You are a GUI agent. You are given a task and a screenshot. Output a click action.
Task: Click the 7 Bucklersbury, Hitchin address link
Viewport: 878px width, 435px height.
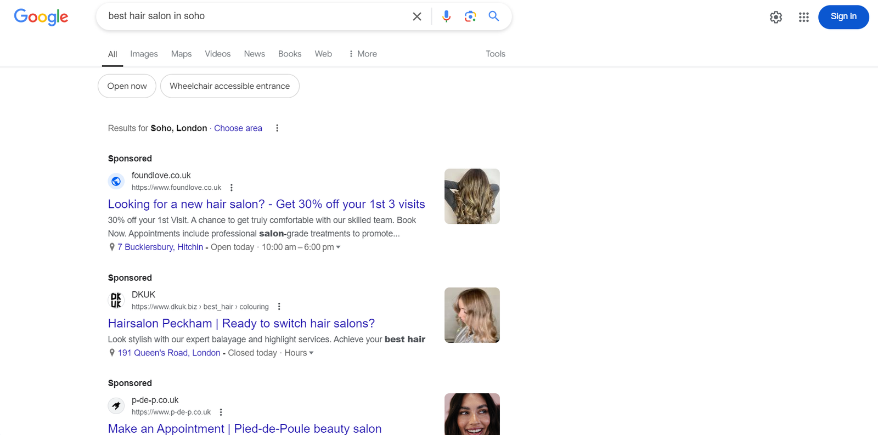160,247
